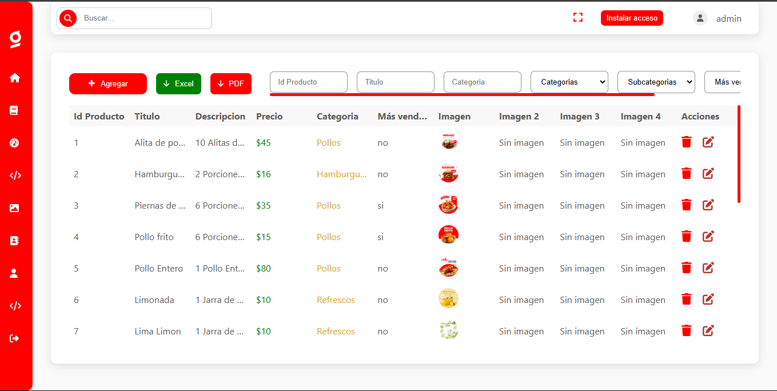Export table with the Excel button
This screenshot has height=391, width=777.
178,83
